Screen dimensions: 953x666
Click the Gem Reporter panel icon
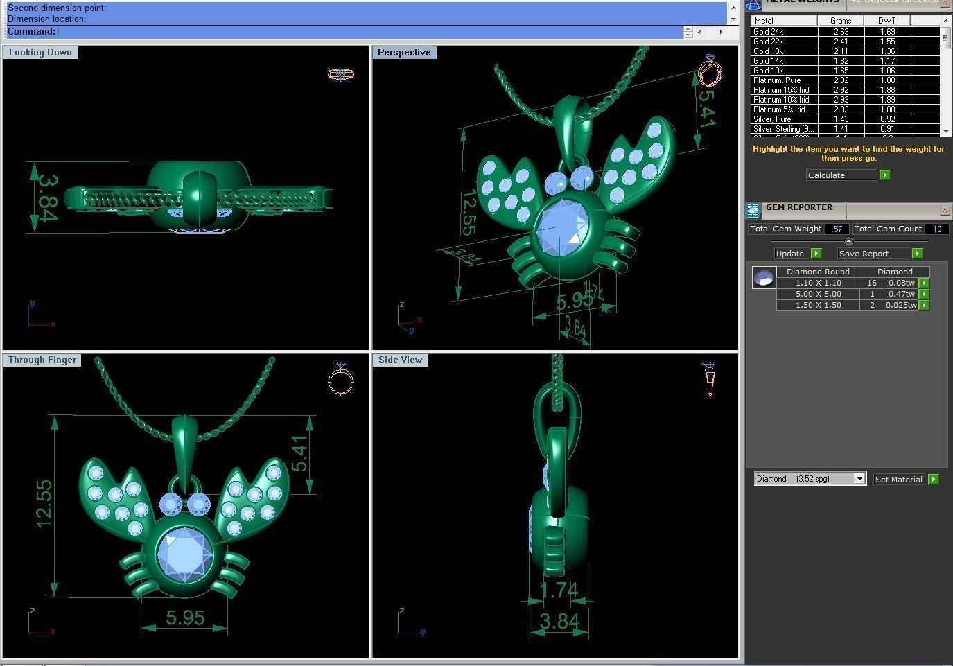[753, 211]
